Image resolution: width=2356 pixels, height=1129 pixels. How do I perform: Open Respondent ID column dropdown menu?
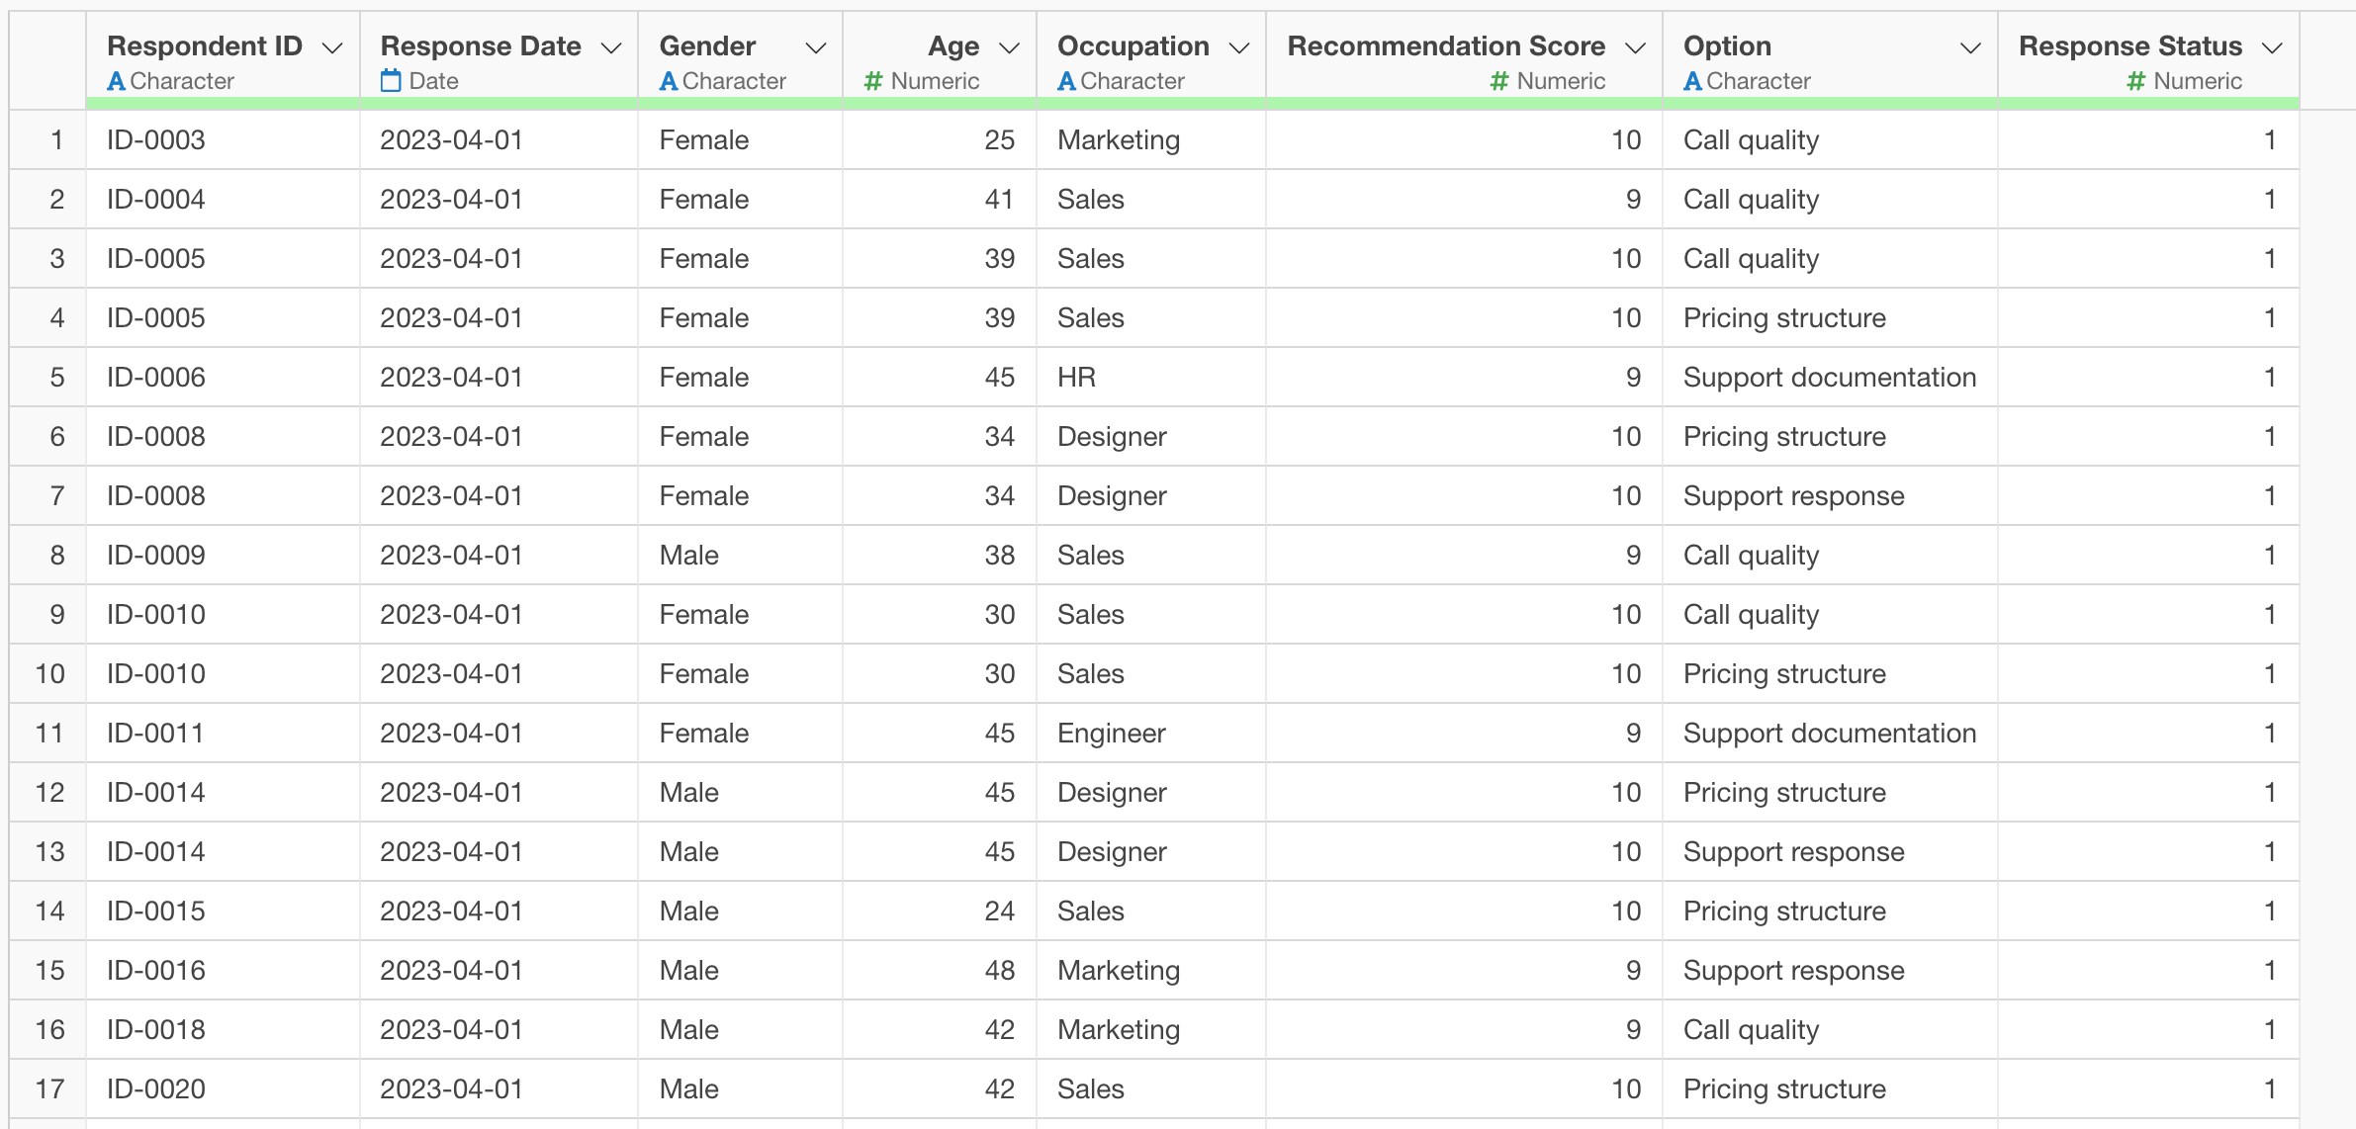(333, 47)
